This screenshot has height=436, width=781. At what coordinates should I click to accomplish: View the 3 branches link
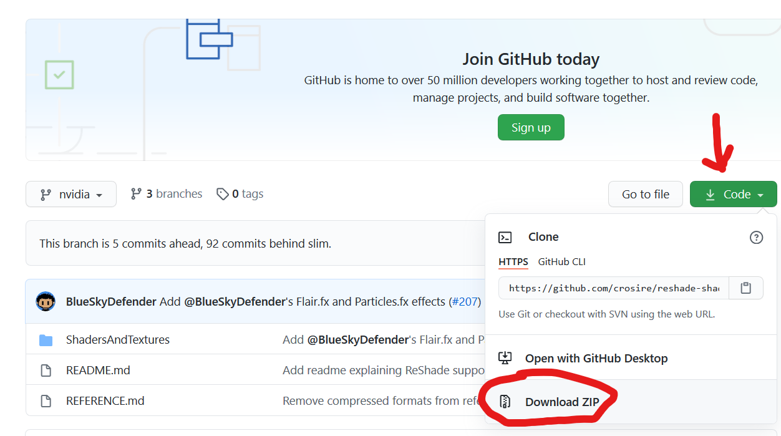pos(166,194)
